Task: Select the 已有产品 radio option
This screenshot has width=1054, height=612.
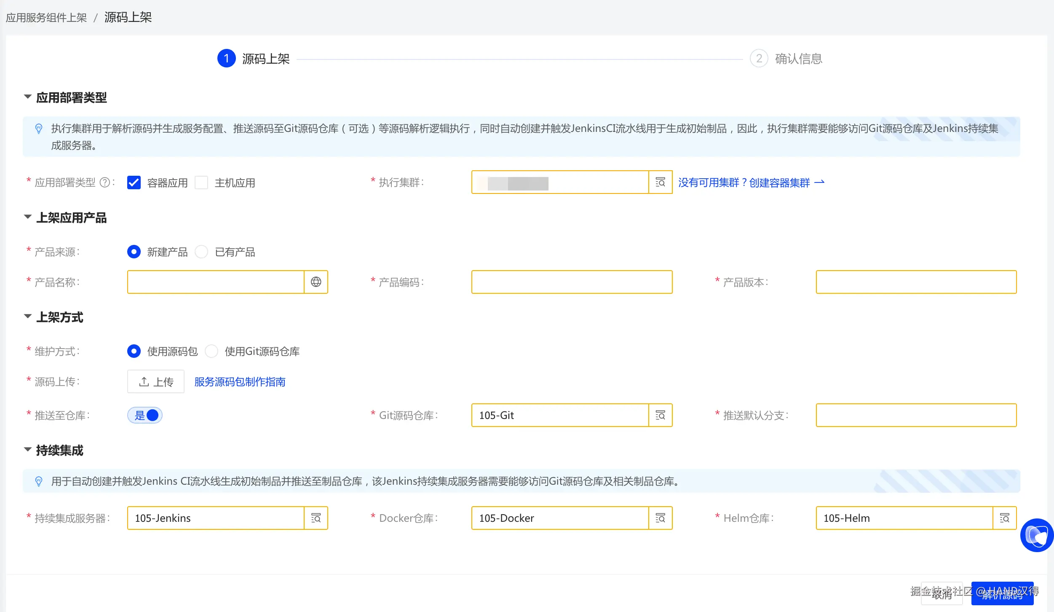Action: (x=201, y=252)
